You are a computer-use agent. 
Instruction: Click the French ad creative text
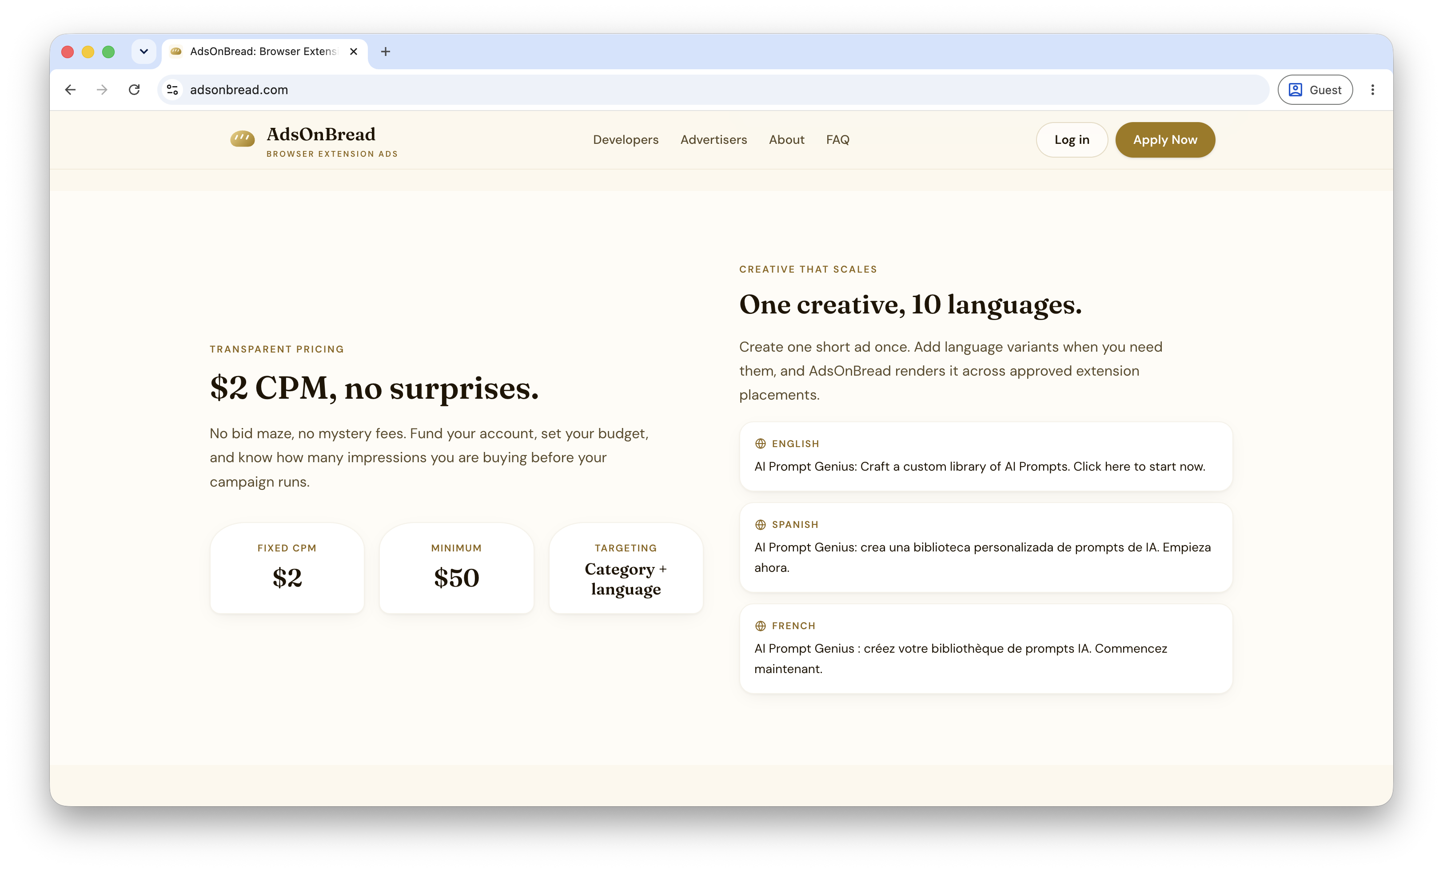961,658
